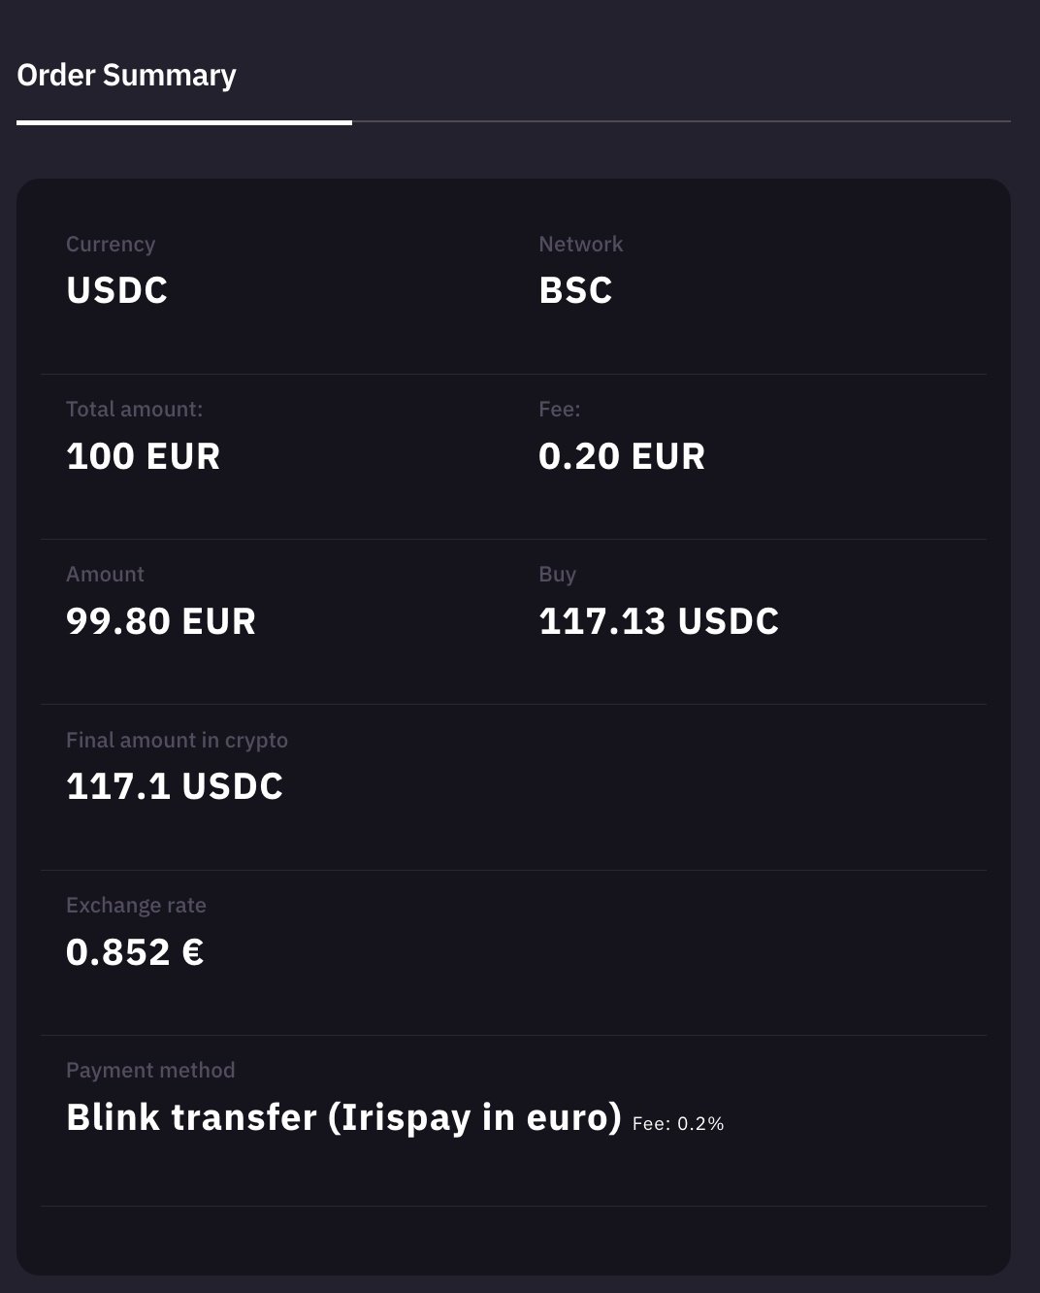The height and width of the screenshot is (1293, 1040).
Task: Select Blink transfer (Irispay in euro) text
Action: [x=343, y=1117]
